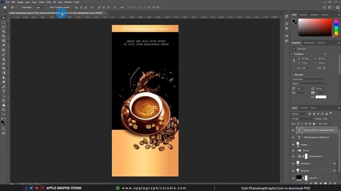Screen dimensions: 341x191
Task: Select the Clone Stamp tool
Action: (x=4, y=59)
